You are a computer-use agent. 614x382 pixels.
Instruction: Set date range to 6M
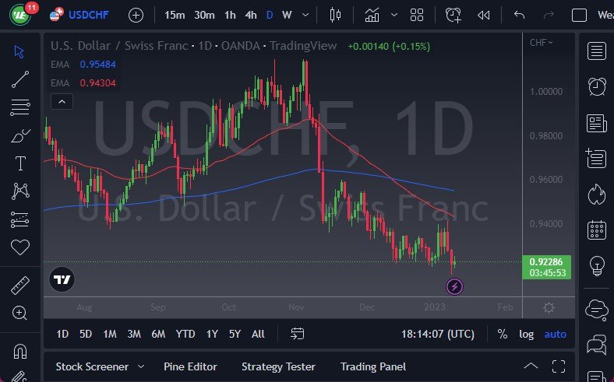(x=158, y=335)
